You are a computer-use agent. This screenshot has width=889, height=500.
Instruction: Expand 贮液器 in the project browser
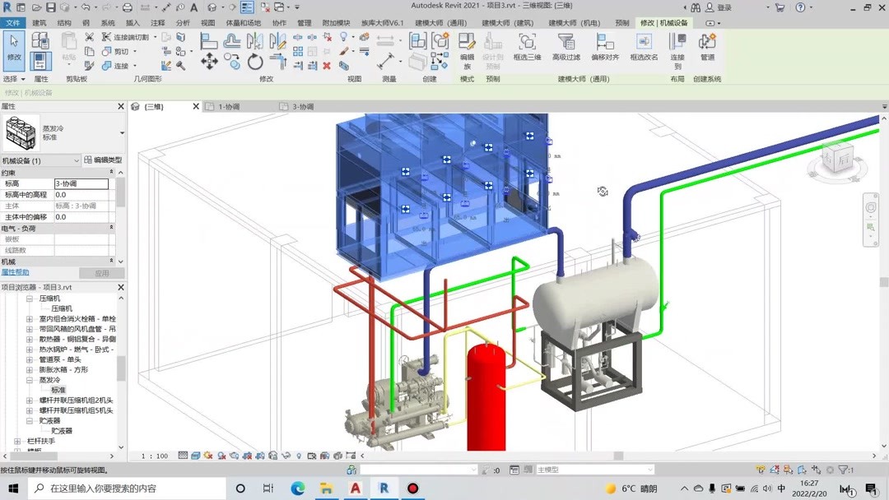tap(29, 420)
